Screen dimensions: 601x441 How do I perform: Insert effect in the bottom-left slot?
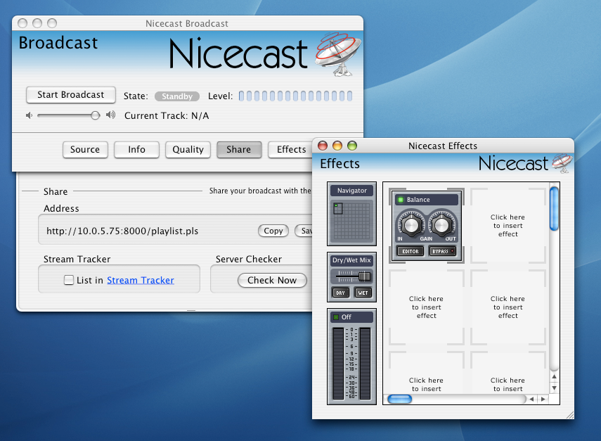(x=426, y=373)
